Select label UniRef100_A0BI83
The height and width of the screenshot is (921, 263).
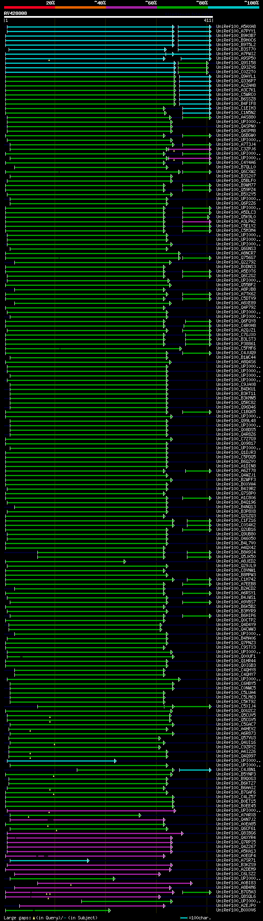click(x=236, y=883)
